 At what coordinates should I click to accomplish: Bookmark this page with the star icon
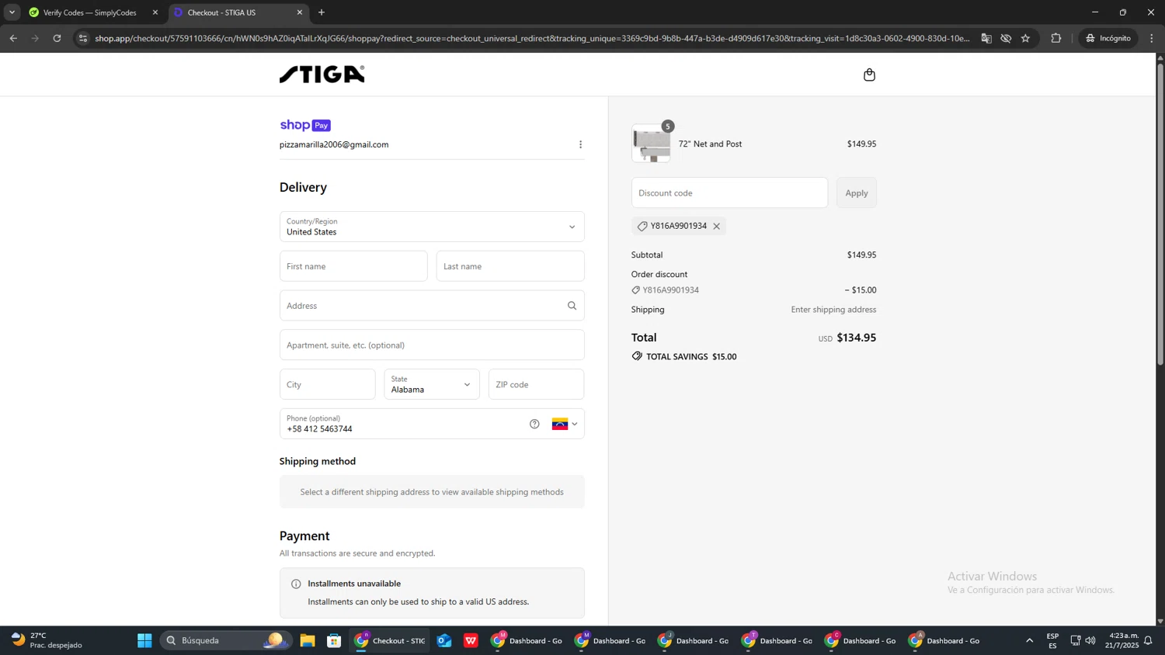pos(1025,38)
